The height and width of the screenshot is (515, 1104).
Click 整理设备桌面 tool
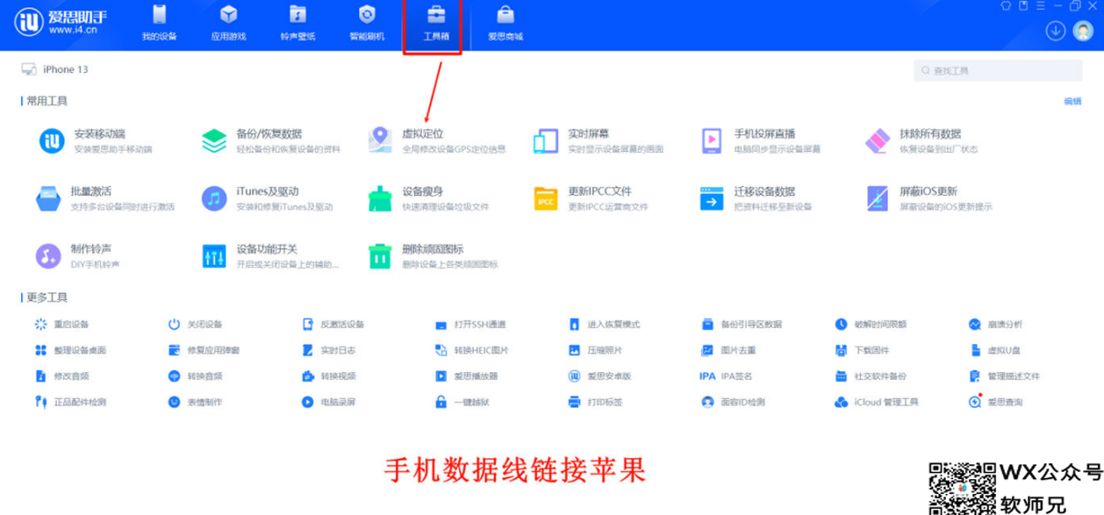(70, 350)
